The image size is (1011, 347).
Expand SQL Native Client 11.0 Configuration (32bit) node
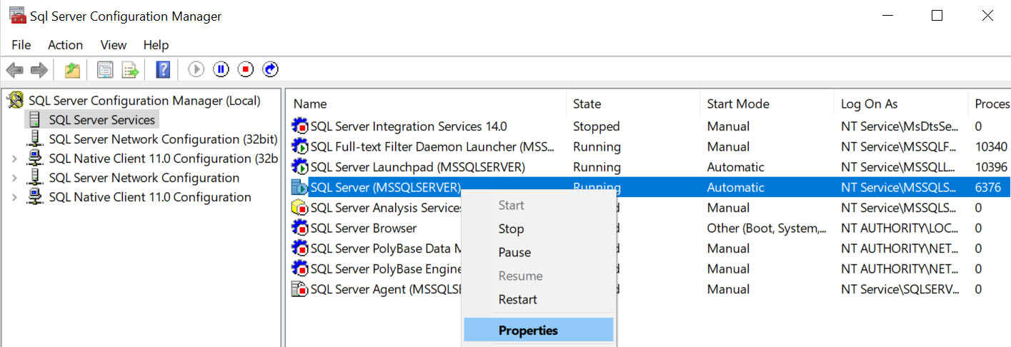click(x=15, y=159)
